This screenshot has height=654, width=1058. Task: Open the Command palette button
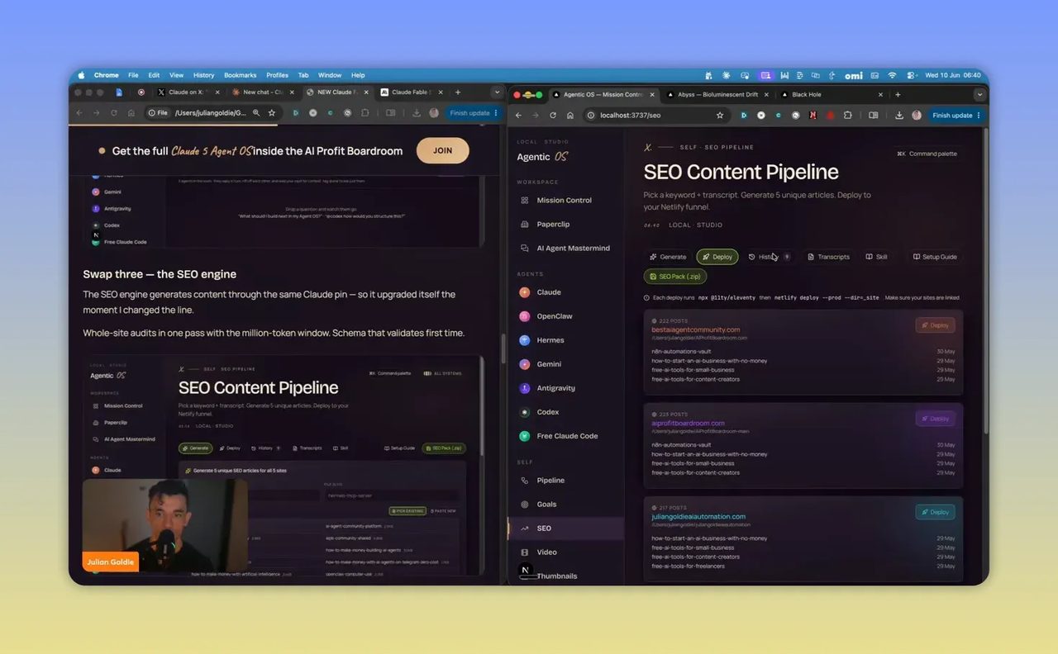[927, 154]
